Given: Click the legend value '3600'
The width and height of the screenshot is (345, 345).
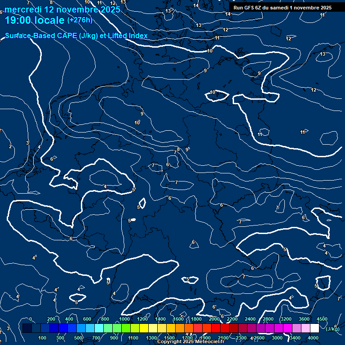Looking at the screenshot, I should (304, 319).
